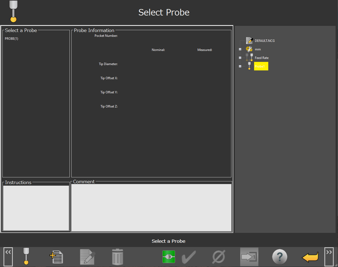Click inside the Comment text box

point(151,208)
